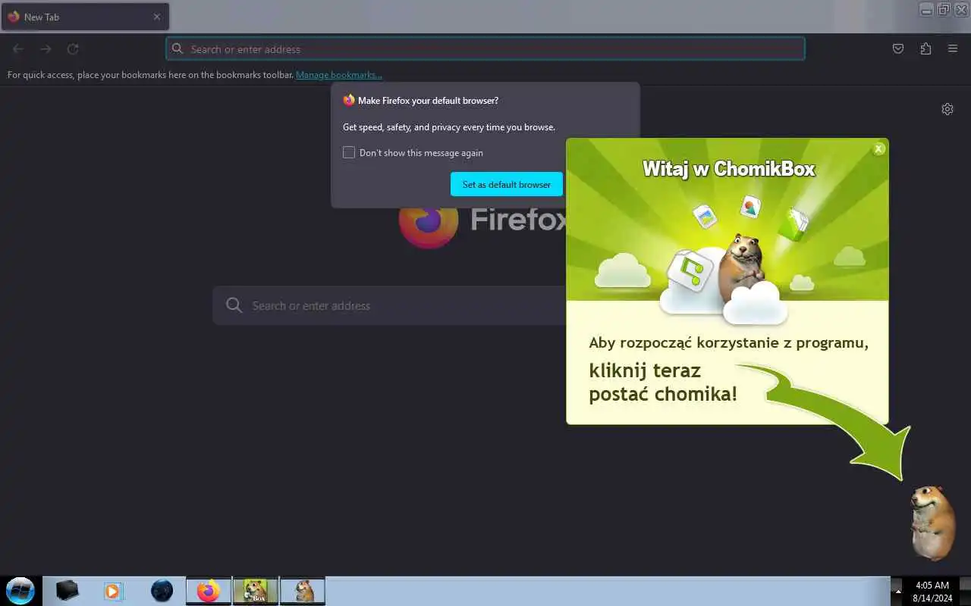Viewport: 971px width, 606px height.
Task: Click the hamster character on the desktop
Action: tap(933, 523)
